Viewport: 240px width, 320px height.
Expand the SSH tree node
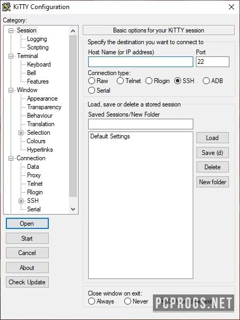tap(21, 201)
